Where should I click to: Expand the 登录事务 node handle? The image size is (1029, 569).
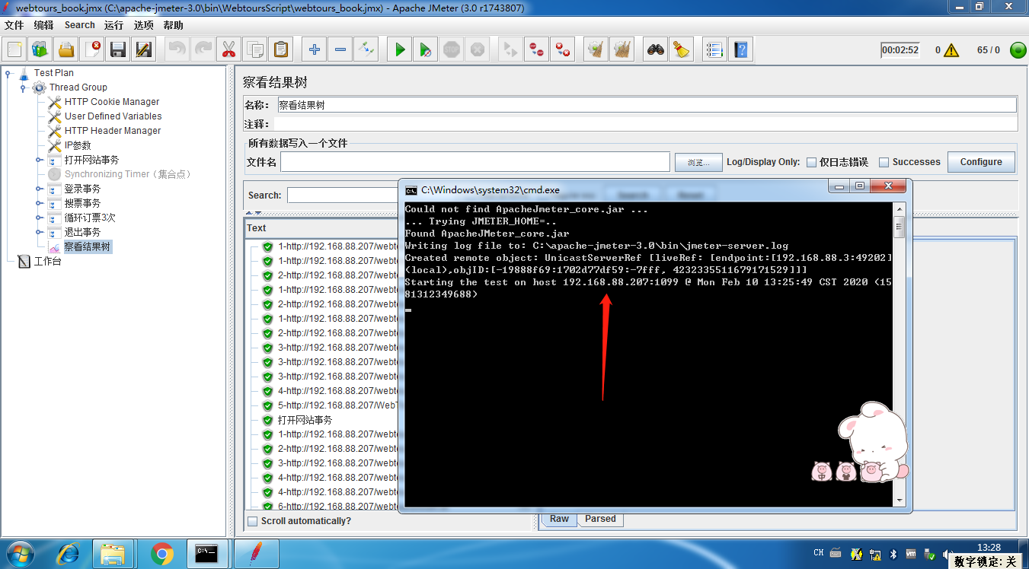click(39, 189)
